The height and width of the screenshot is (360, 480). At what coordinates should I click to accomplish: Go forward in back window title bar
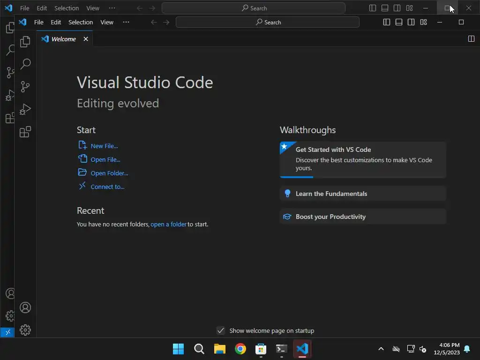pyautogui.click(x=152, y=8)
